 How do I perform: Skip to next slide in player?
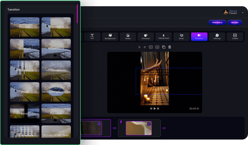(158, 109)
